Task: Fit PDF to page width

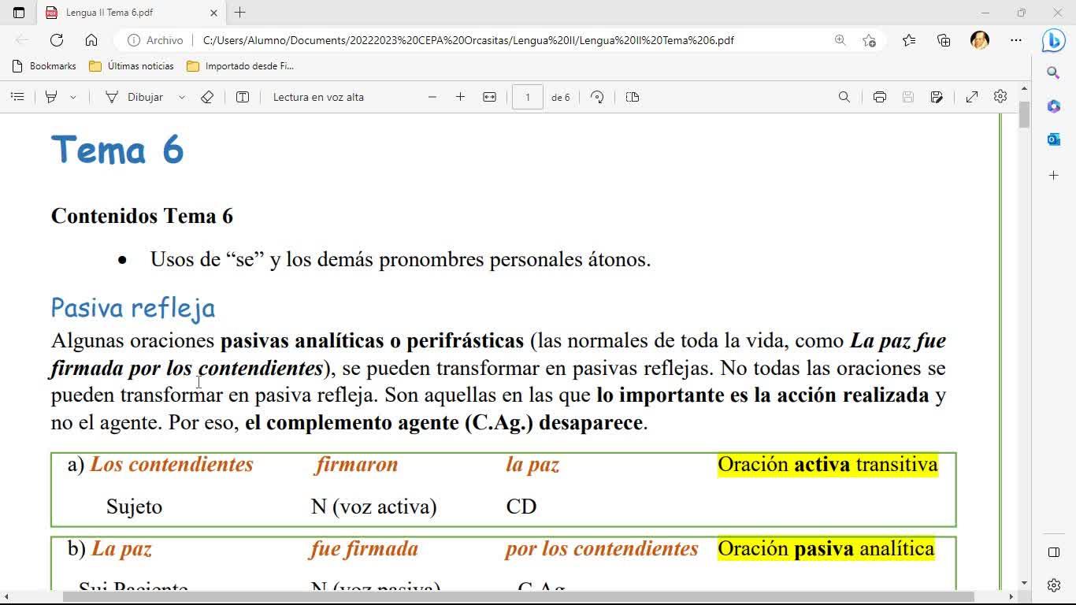Action: [x=489, y=97]
